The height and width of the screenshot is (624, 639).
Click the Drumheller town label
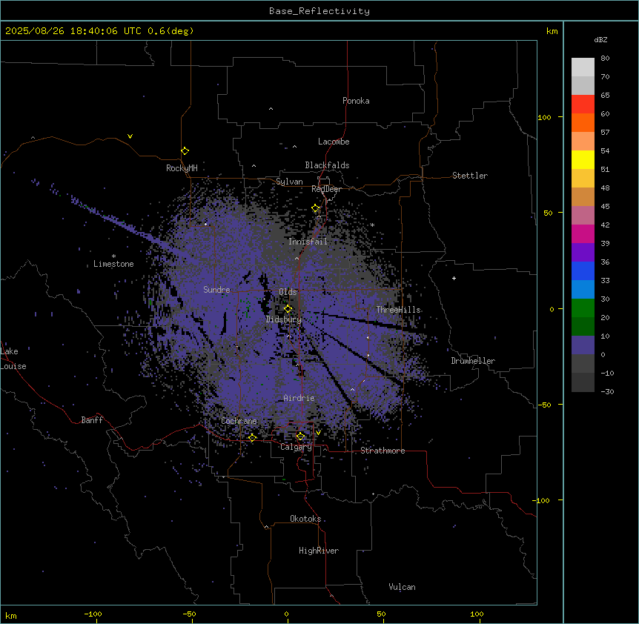(473, 361)
